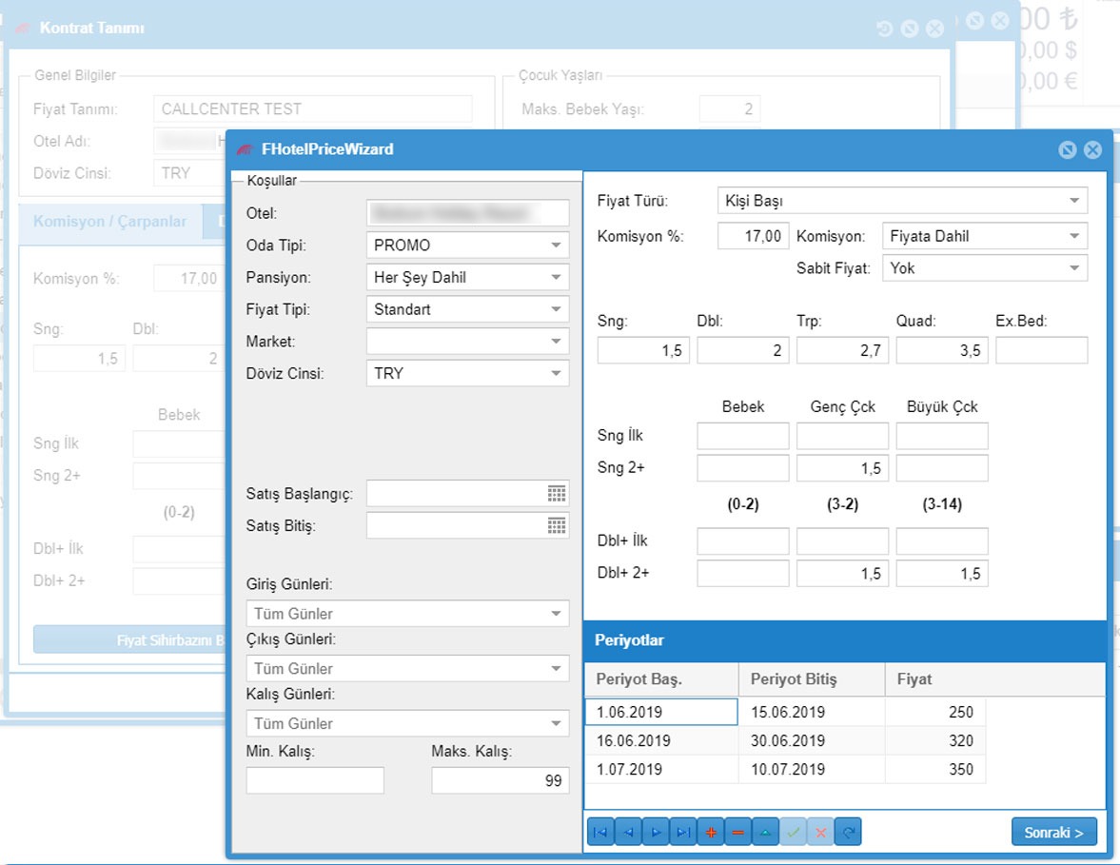The width and height of the screenshot is (1120, 865).
Task: Expand the Giriş Günleri dropdown
Action: click(556, 614)
